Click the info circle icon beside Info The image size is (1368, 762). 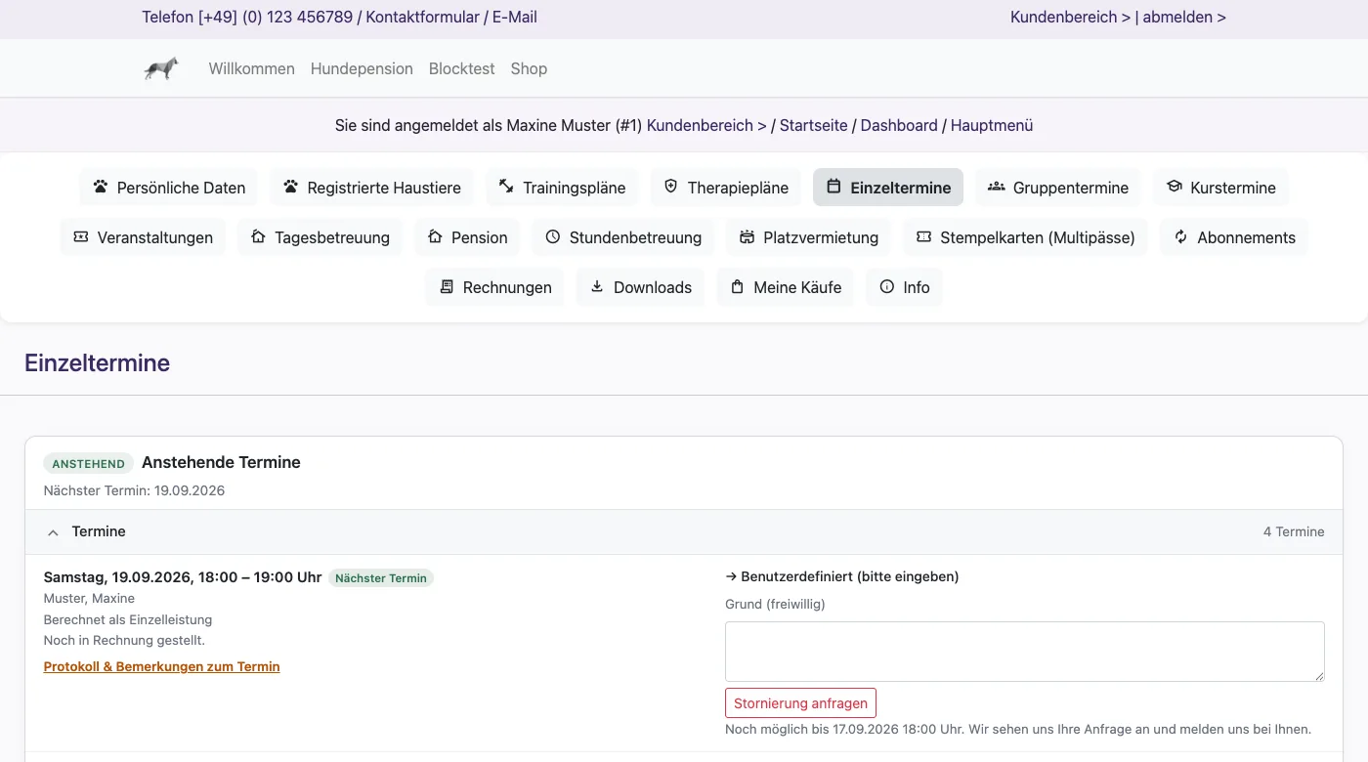(886, 286)
